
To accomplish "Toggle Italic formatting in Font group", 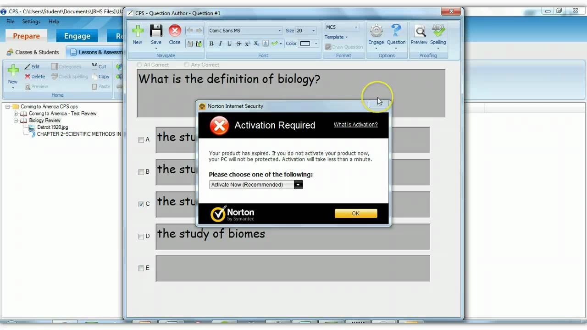I will (220, 44).
